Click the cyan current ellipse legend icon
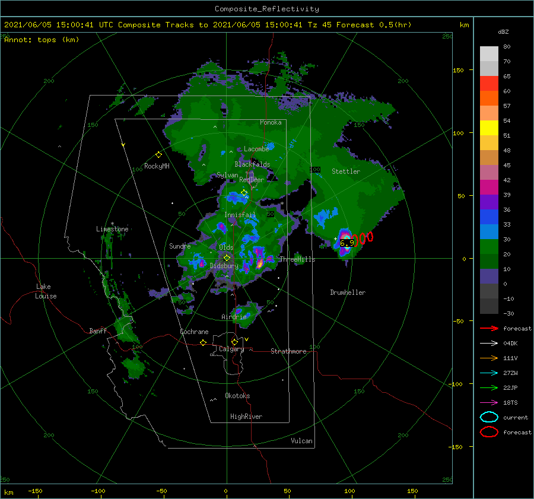 pyautogui.click(x=489, y=417)
